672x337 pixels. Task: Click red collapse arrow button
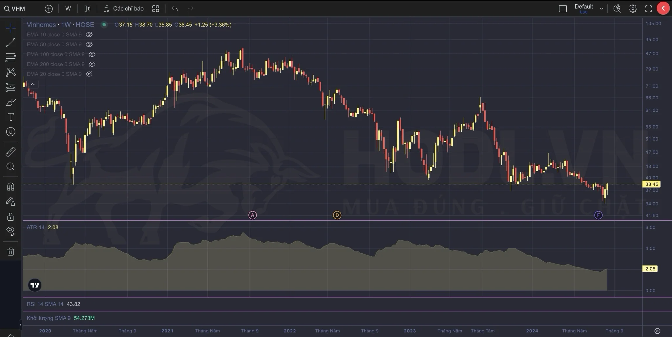click(x=663, y=9)
